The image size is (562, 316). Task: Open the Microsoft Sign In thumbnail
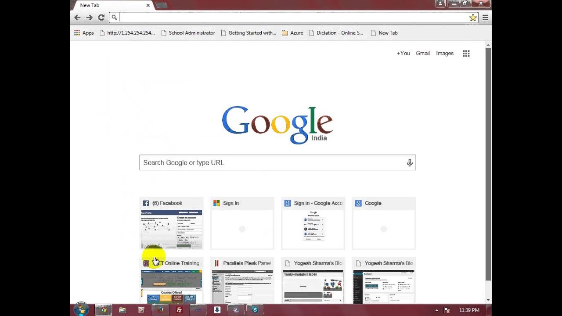pos(242,223)
